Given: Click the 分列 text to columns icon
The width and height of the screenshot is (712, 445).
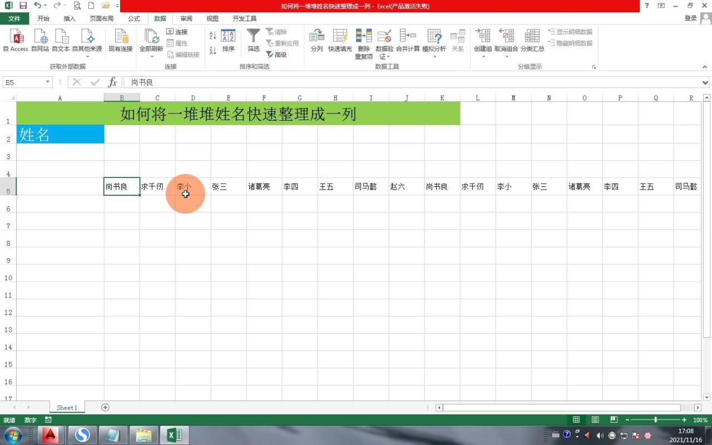Looking at the screenshot, I should coord(317,41).
